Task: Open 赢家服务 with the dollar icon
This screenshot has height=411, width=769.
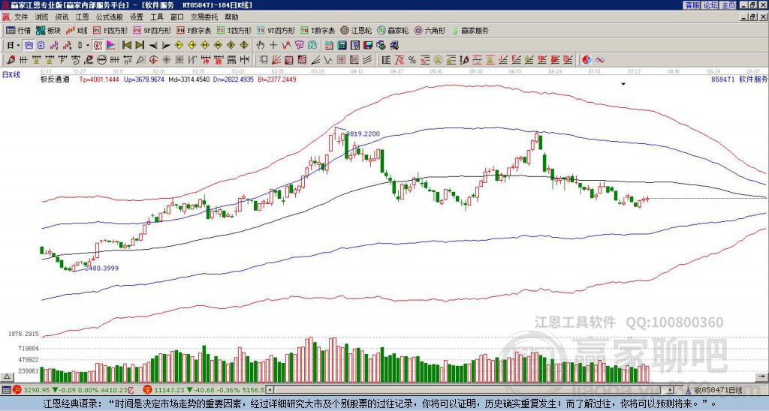Action: click(470, 30)
